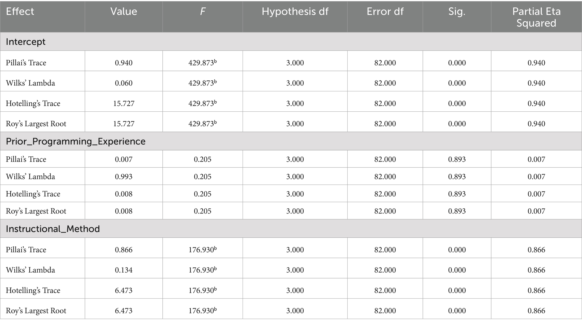Image resolution: width=582 pixels, height=324 pixels.
Task: Click the 0.940 value in Pillai's Trace Value column
Action: click(x=124, y=63)
